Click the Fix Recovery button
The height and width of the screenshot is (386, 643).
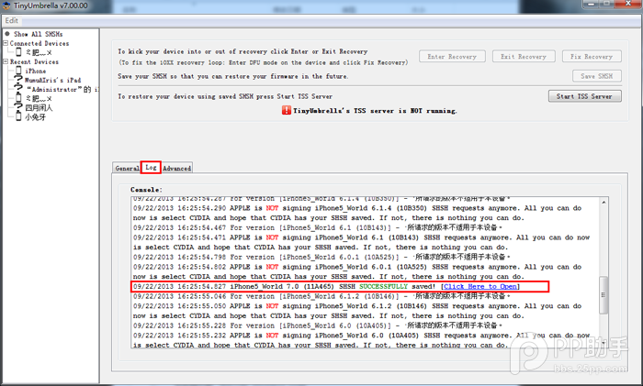tap(592, 57)
